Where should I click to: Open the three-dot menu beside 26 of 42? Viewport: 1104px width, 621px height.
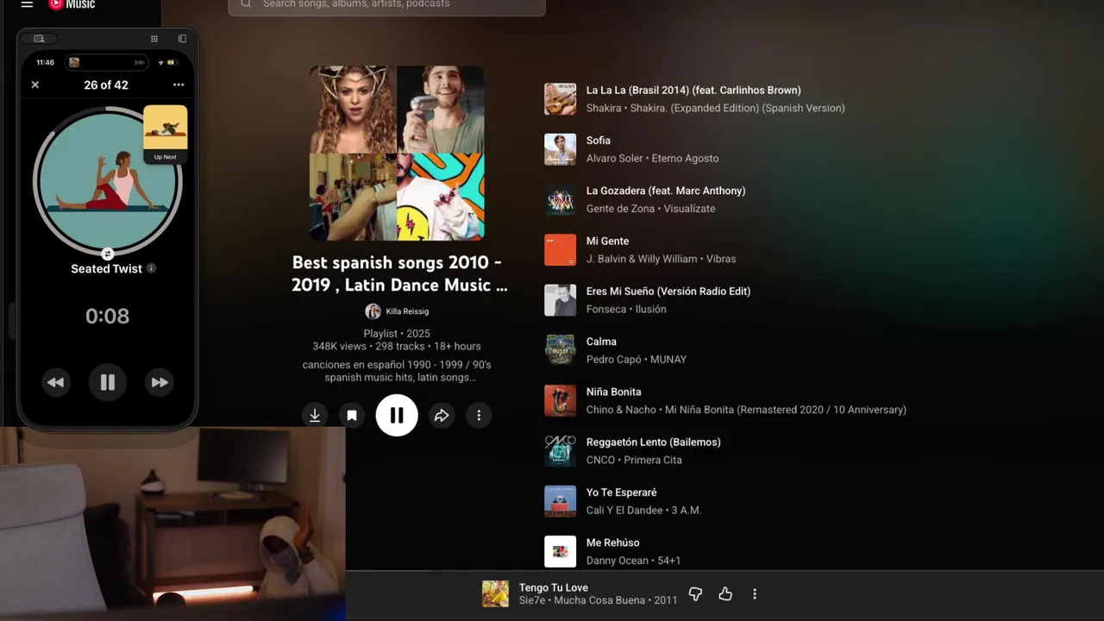(x=179, y=85)
